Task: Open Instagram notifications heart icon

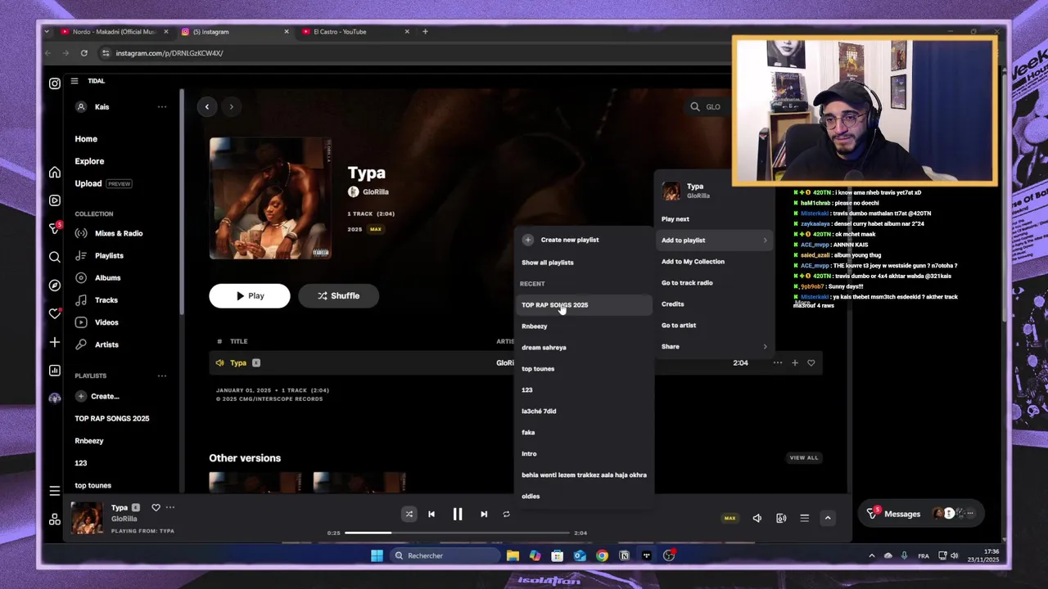Action: coord(55,314)
